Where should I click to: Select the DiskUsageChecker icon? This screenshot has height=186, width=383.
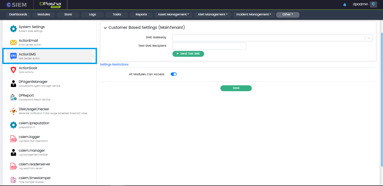pyautogui.click(x=13, y=111)
